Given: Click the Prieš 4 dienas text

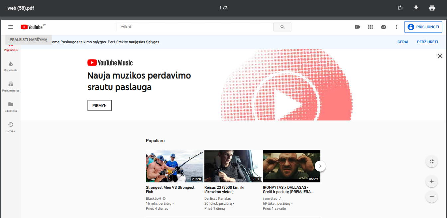Looking at the screenshot, I should tap(157, 209).
